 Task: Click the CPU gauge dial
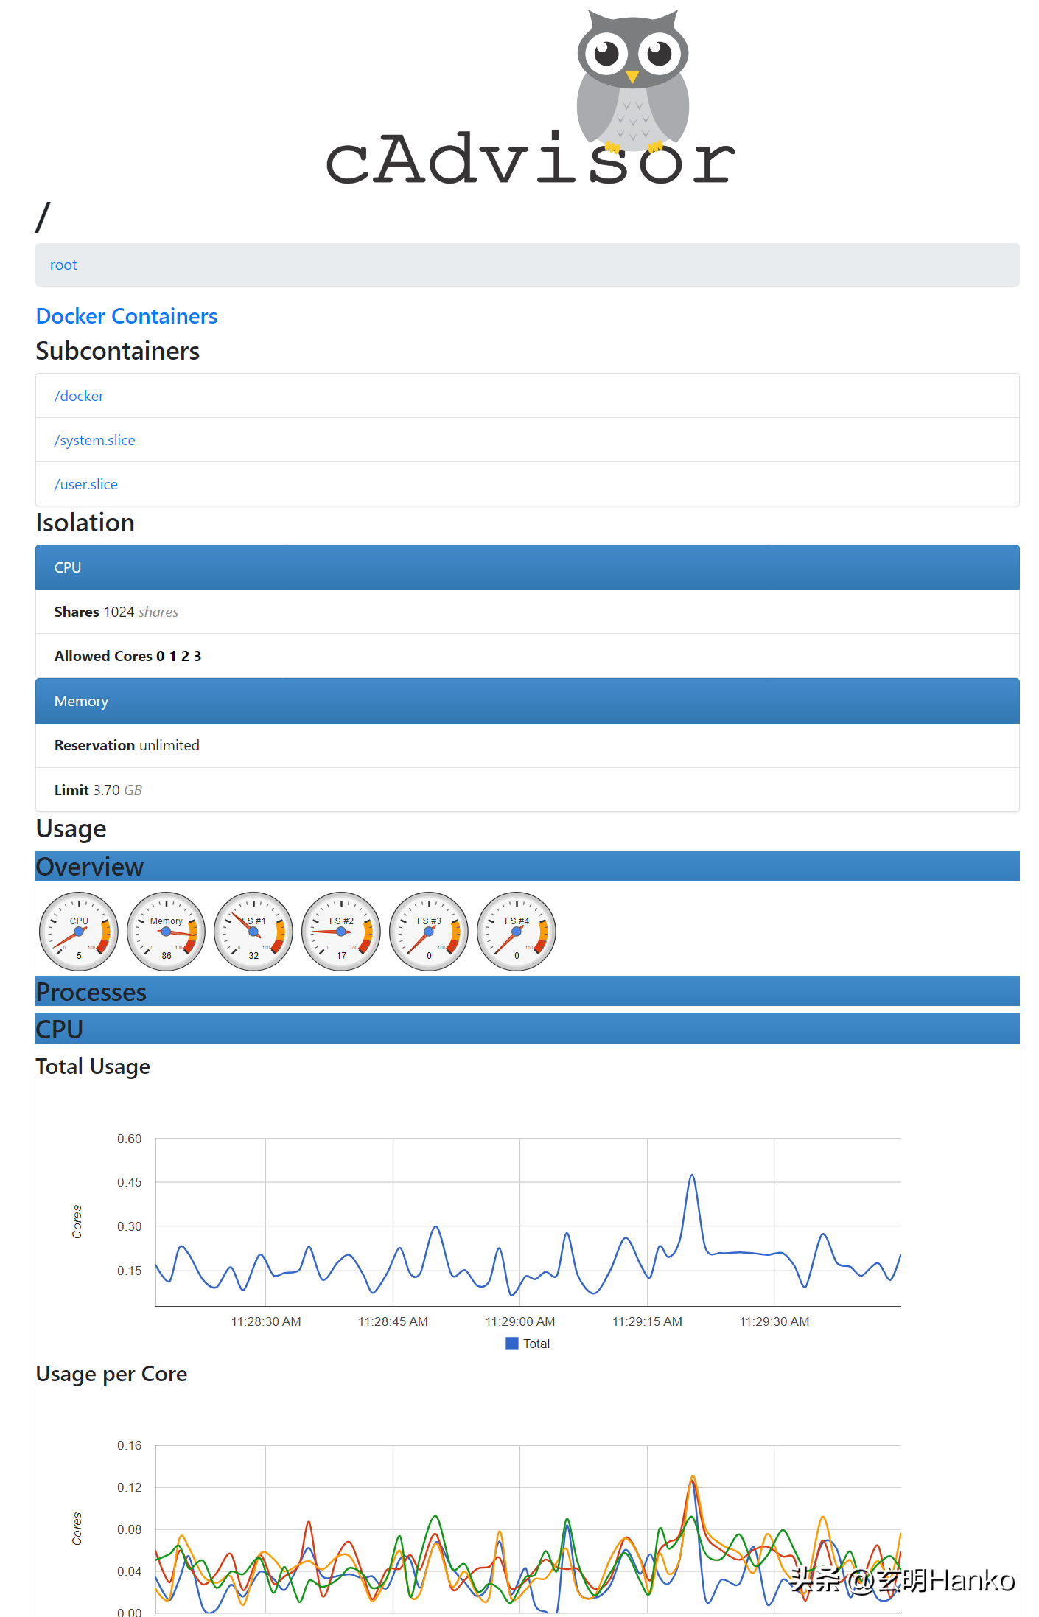(79, 932)
